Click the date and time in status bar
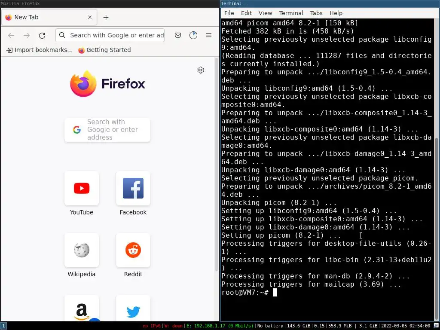The height and width of the screenshot is (330, 440). pyautogui.click(x=405, y=326)
